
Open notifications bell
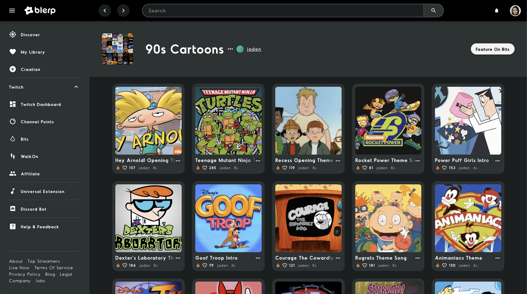497,11
